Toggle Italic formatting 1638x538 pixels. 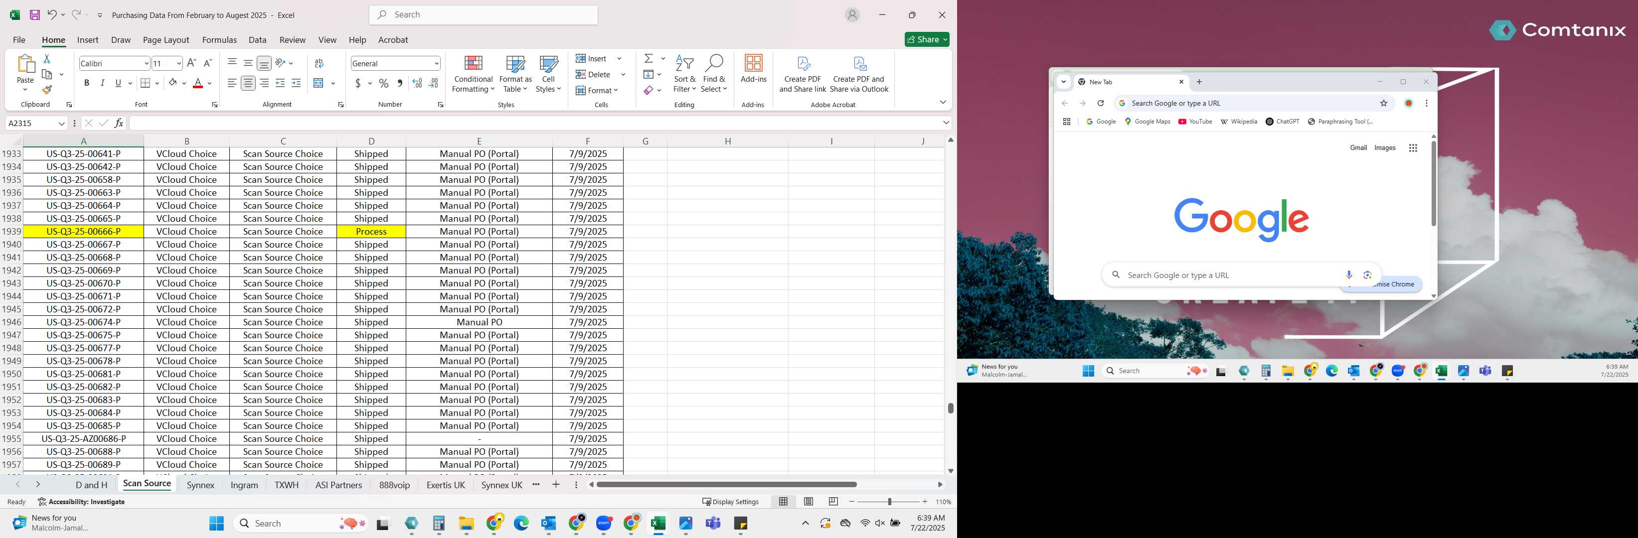pyautogui.click(x=102, y=83)
